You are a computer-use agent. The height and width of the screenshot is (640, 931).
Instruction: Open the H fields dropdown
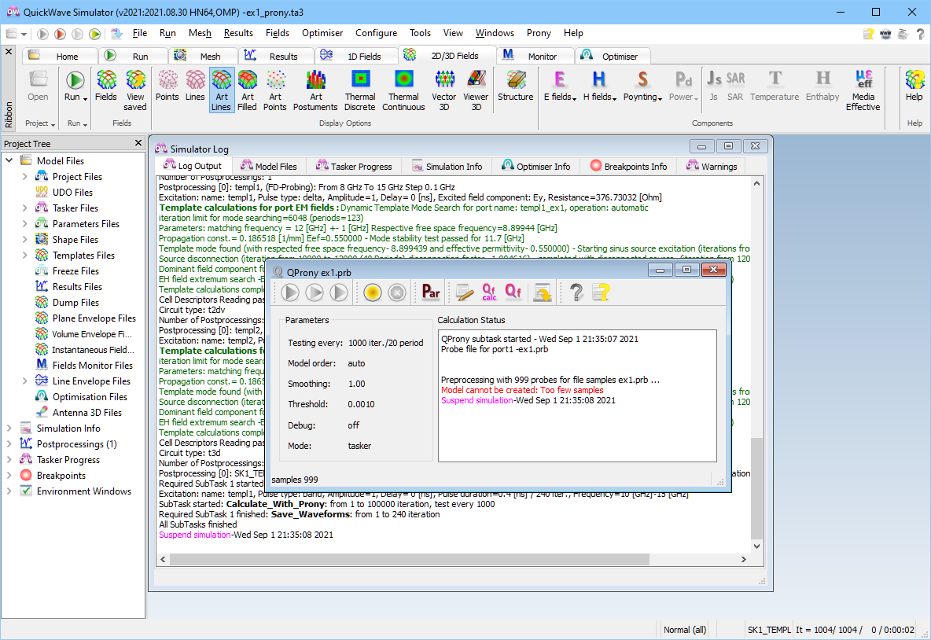600,86
